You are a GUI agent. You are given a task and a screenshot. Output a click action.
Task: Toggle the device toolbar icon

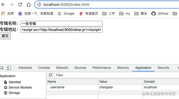coord(9,68)
